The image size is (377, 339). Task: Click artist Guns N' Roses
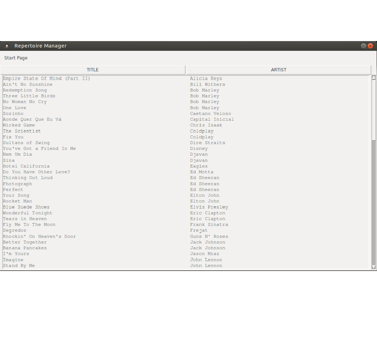click(209, 236)
